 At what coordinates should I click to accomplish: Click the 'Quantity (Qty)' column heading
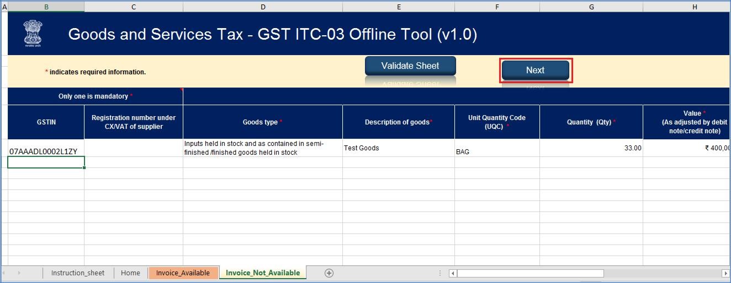point(591,122)
